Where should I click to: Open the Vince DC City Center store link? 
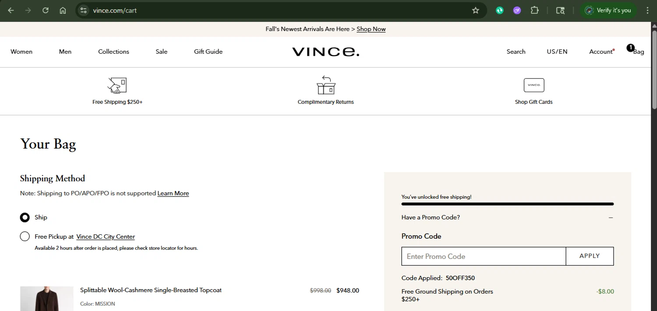coord(106,237)
